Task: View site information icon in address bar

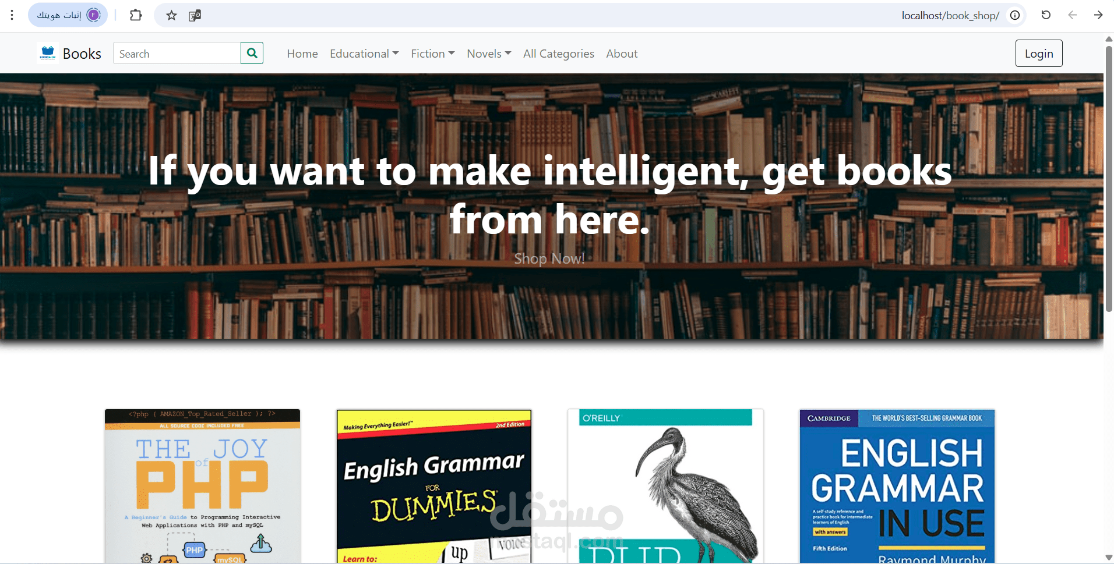Action: [1015, 15]
